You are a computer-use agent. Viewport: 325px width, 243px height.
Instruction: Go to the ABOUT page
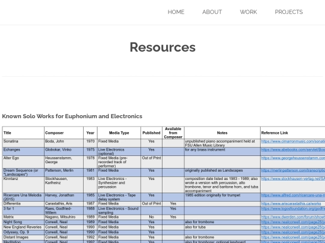(x=212, y=12)
